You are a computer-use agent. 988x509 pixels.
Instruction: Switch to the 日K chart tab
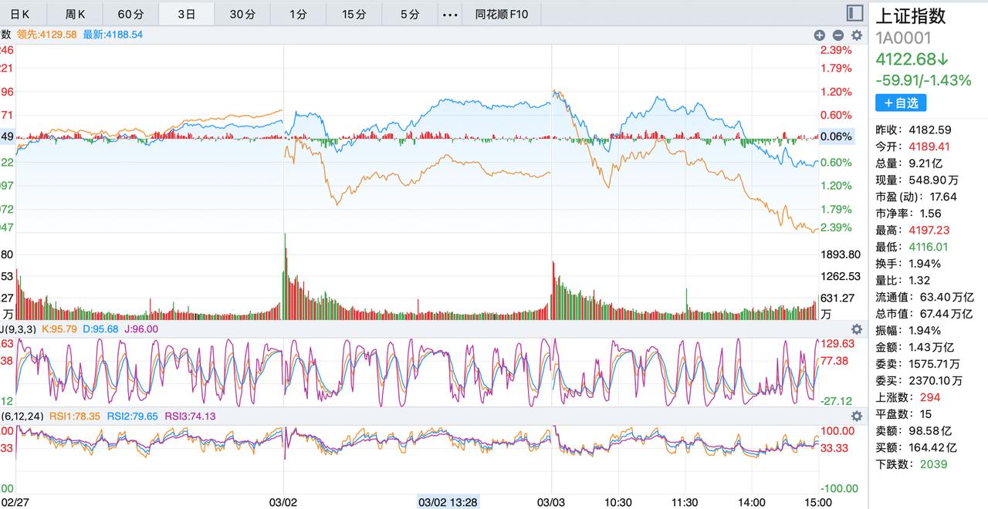21,14
